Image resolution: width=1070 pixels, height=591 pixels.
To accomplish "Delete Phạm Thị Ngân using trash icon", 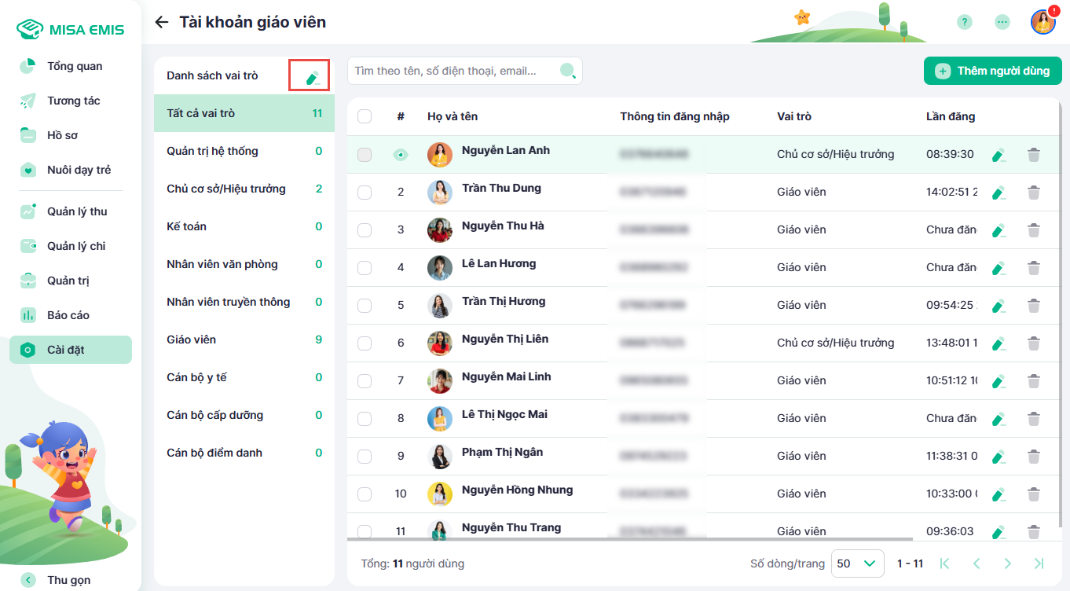I will 1034,457.
